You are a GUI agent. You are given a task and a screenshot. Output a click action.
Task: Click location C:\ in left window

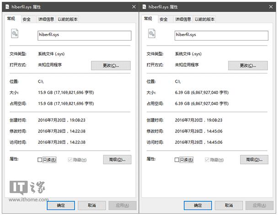click(x=41, y=82)
